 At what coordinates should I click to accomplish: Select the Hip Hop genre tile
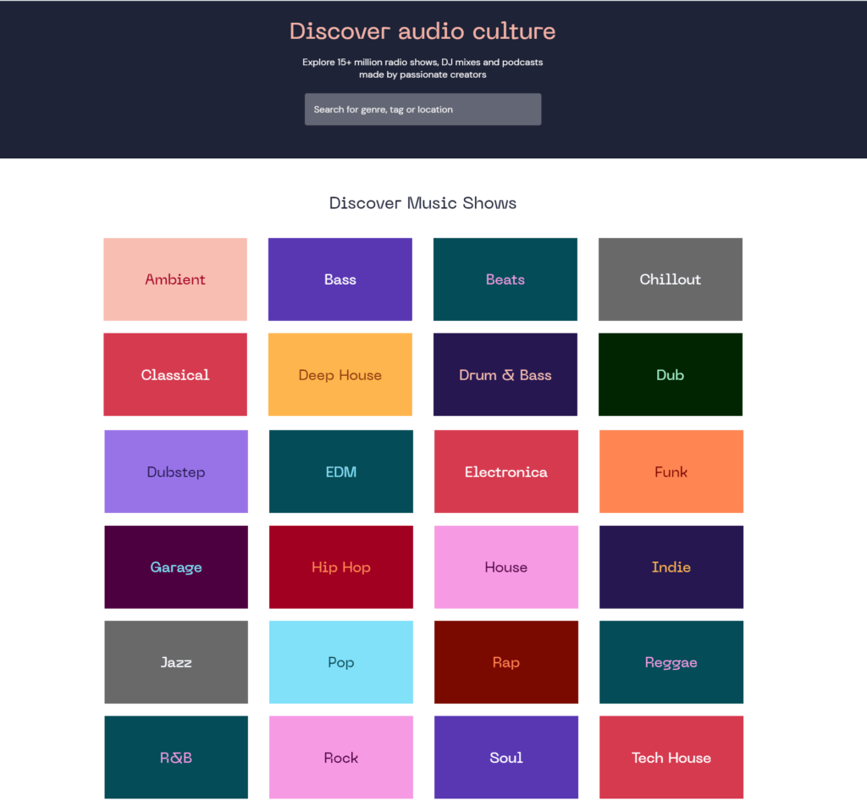click(341, 567)
